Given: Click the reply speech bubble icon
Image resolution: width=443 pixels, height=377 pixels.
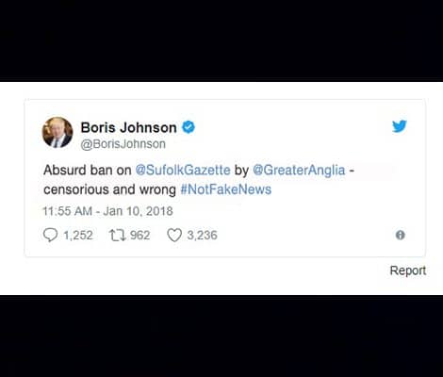Looking at the screenshot, I should coord(50,235).
